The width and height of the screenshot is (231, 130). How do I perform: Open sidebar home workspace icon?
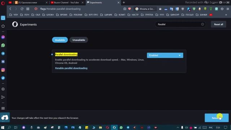click(3, 18)
